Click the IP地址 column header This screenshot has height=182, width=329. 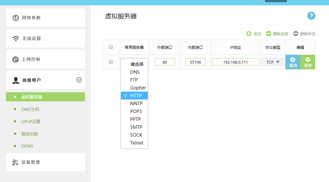(236, 48)
